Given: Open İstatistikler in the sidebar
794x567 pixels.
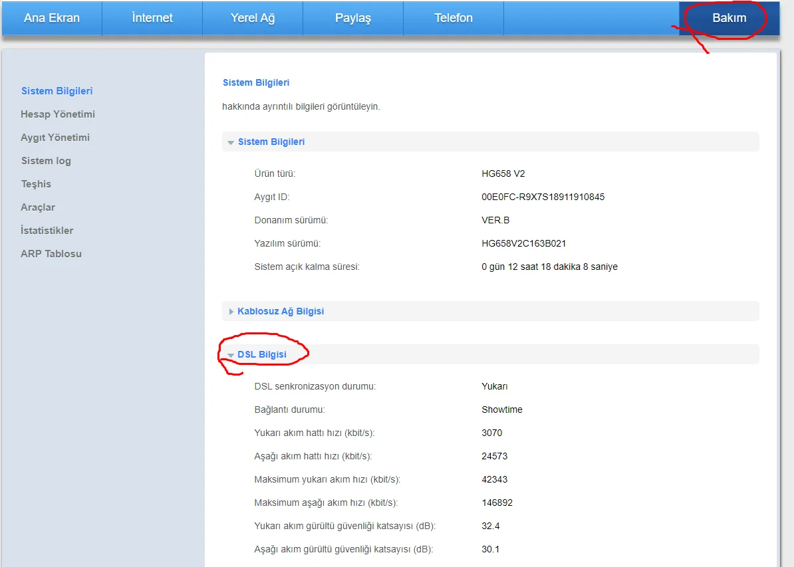Looking at the screenshot, I should pyautogui.click(x=47, y=231).
